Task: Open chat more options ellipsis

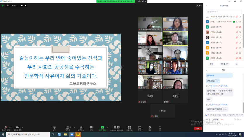Action: [240, 120]
